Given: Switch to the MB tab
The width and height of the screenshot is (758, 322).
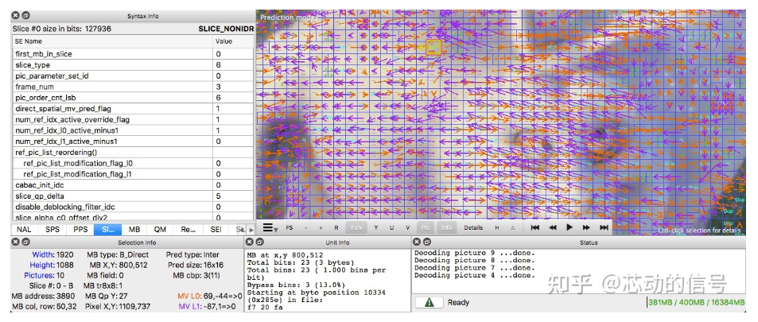Looking at the screenshot, I should [x=134, y=229].
